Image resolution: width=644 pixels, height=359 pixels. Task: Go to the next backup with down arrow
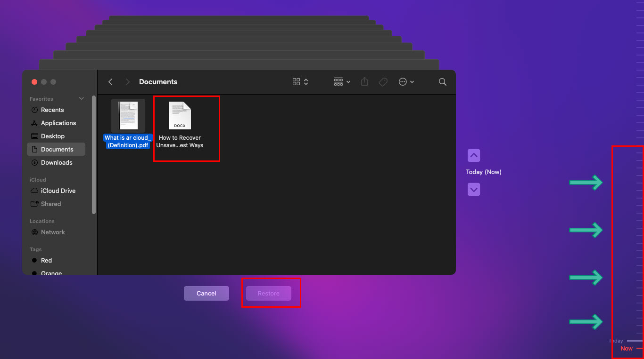[474, 190]
